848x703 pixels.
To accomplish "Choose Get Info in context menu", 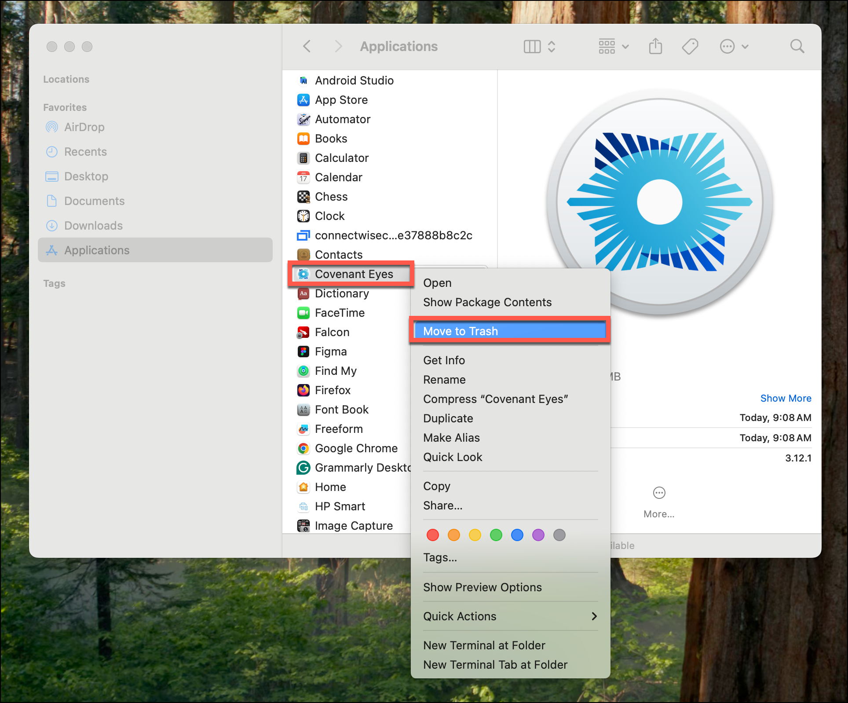I will tap(510, 360).
